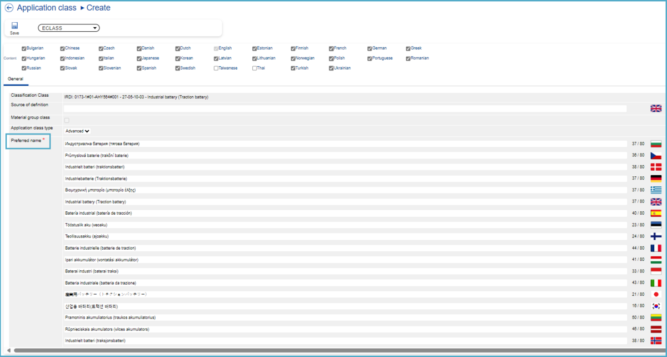
Task: Click the South Korean flag icon
Action: [656, 306]
